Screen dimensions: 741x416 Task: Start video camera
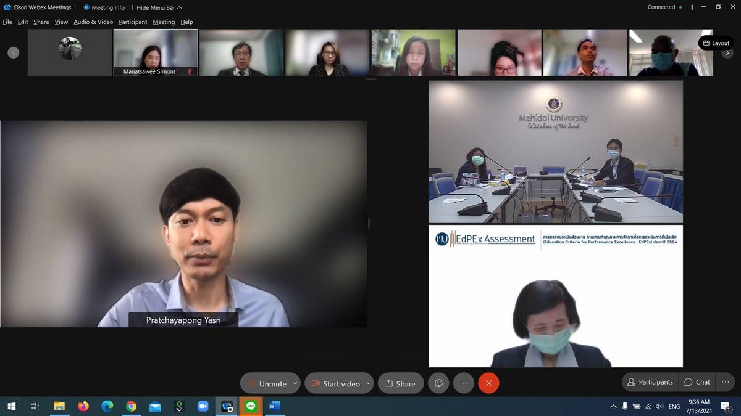(335, 383)
